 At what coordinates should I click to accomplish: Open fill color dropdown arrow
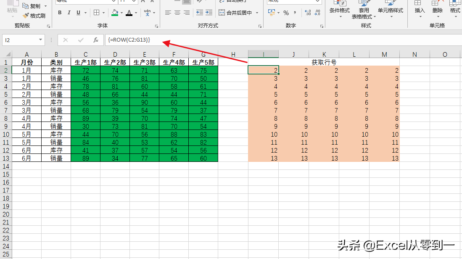pyautogui.click(x=121, y=13)
